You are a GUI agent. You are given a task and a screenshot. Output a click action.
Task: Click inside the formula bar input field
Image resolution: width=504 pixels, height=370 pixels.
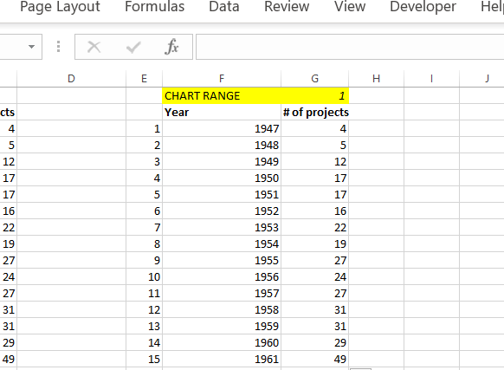350,47
